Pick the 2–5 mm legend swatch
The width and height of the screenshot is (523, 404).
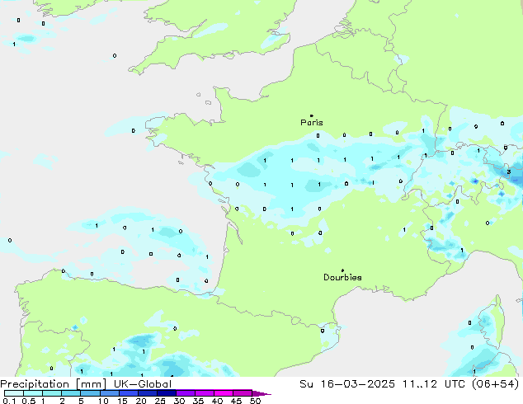(x=71, y=393)
